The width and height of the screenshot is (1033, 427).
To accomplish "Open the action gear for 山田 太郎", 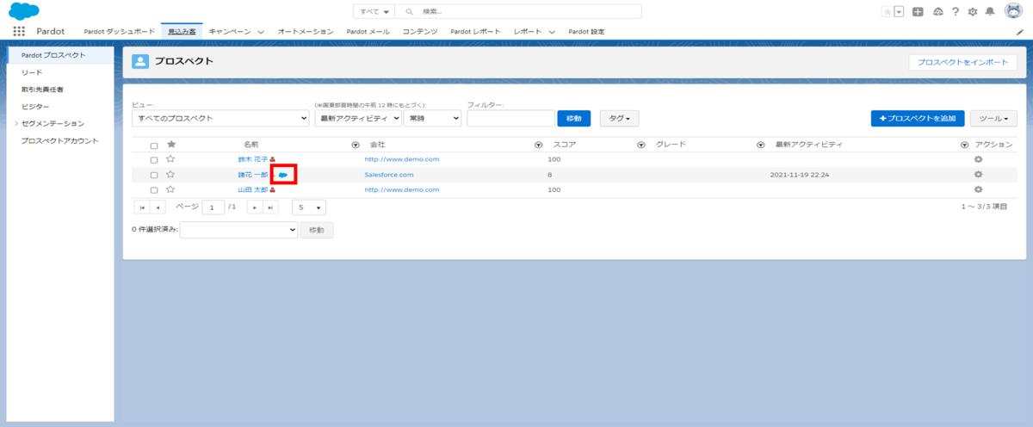I will pos(978,189).
